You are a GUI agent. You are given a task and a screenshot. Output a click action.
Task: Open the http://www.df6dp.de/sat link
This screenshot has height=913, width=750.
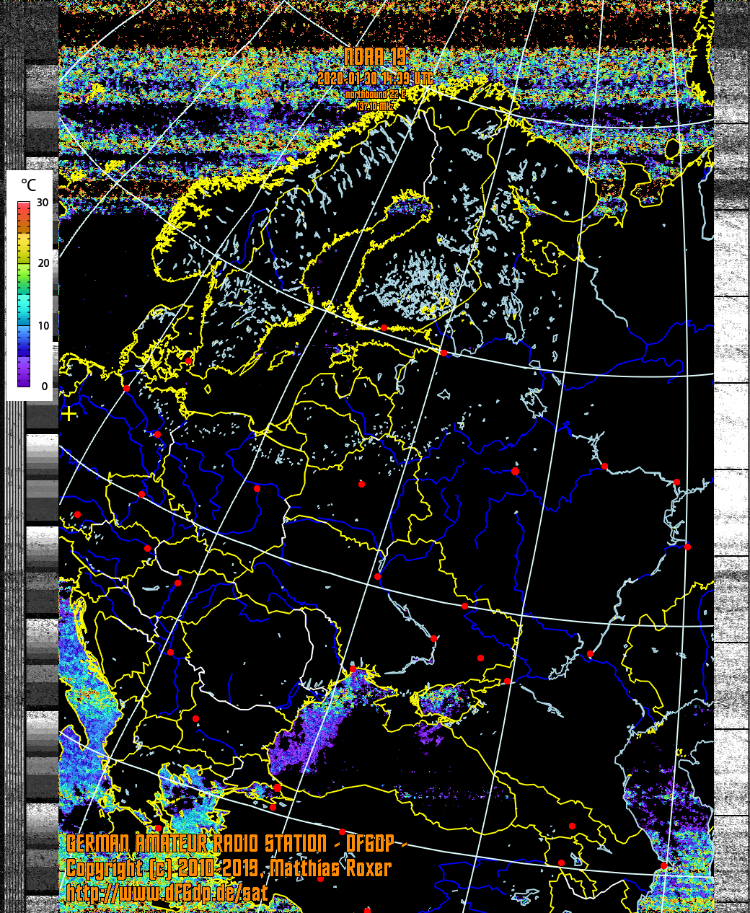[x=167, y=894]
